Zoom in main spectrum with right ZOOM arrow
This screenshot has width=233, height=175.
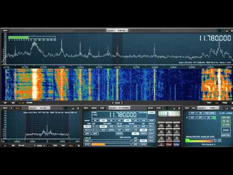click(122, 103)
